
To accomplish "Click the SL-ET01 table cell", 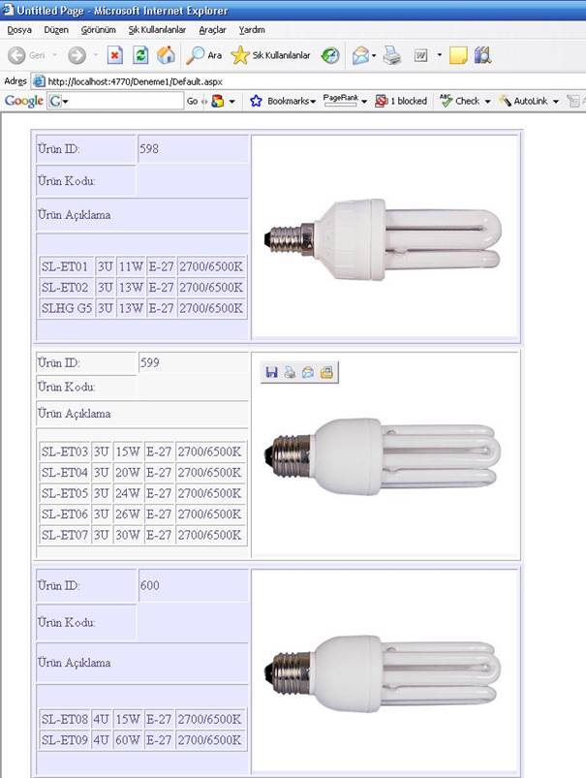I will (x=66, y=266).
